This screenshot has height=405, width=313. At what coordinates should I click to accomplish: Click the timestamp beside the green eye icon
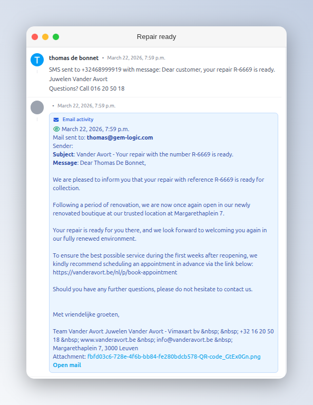tap(95, 129)
